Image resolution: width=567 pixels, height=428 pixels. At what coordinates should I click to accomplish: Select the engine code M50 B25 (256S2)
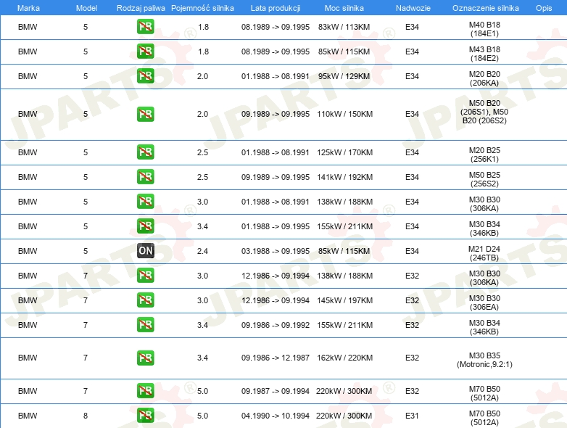click(x=484, y=179)
